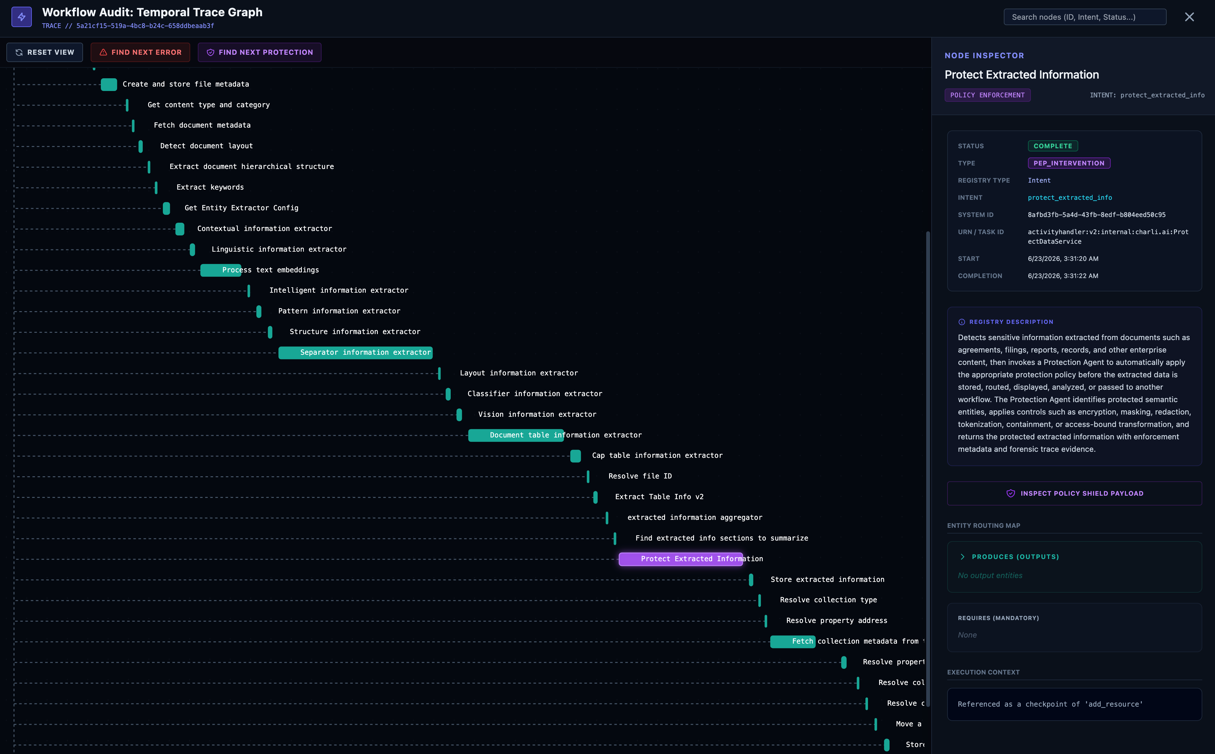This screenshot has width=1215, height=754.
Task: Click 'Store extracted information' label
Action: 827,579
